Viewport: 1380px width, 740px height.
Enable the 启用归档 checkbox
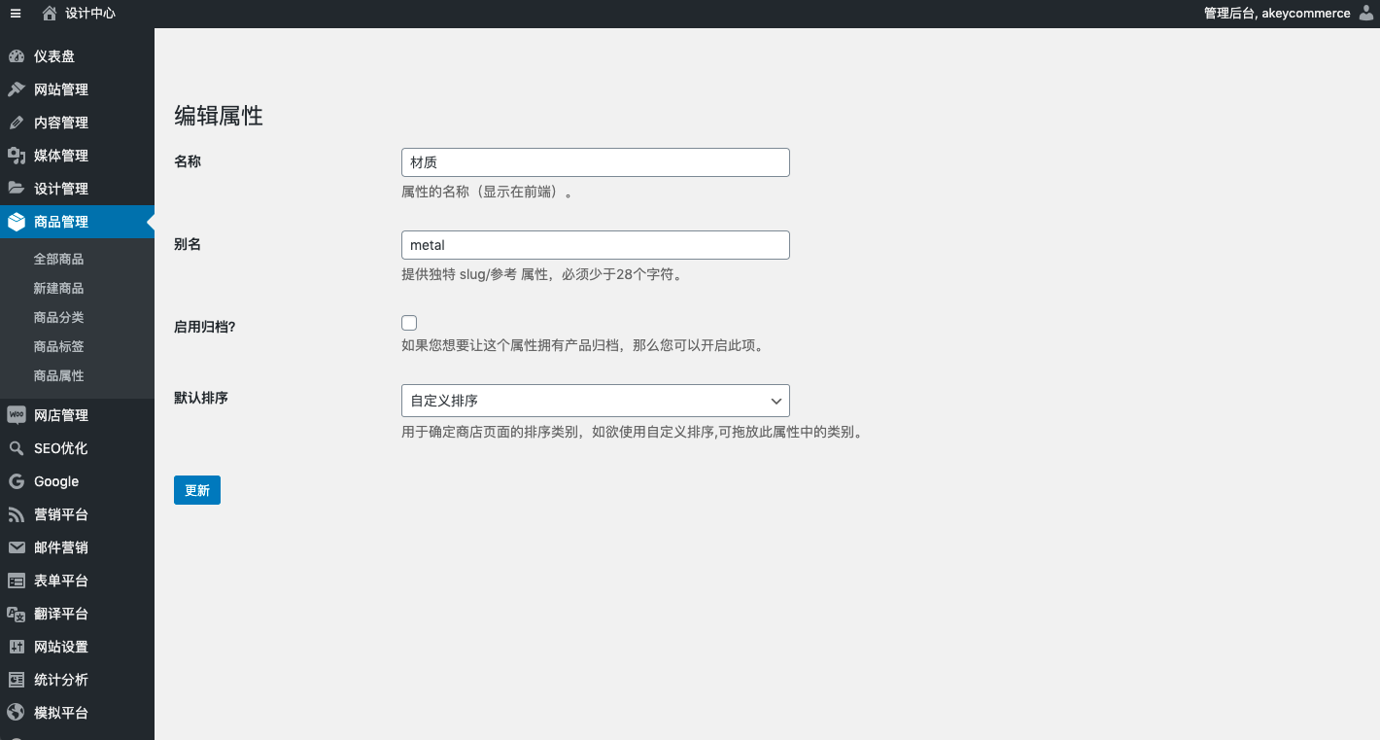tap(409, 323)
